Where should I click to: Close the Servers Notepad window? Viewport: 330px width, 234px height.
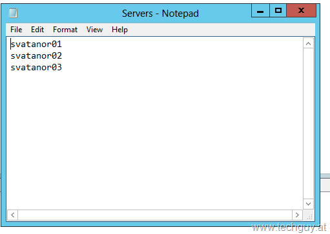pos(302,10)
